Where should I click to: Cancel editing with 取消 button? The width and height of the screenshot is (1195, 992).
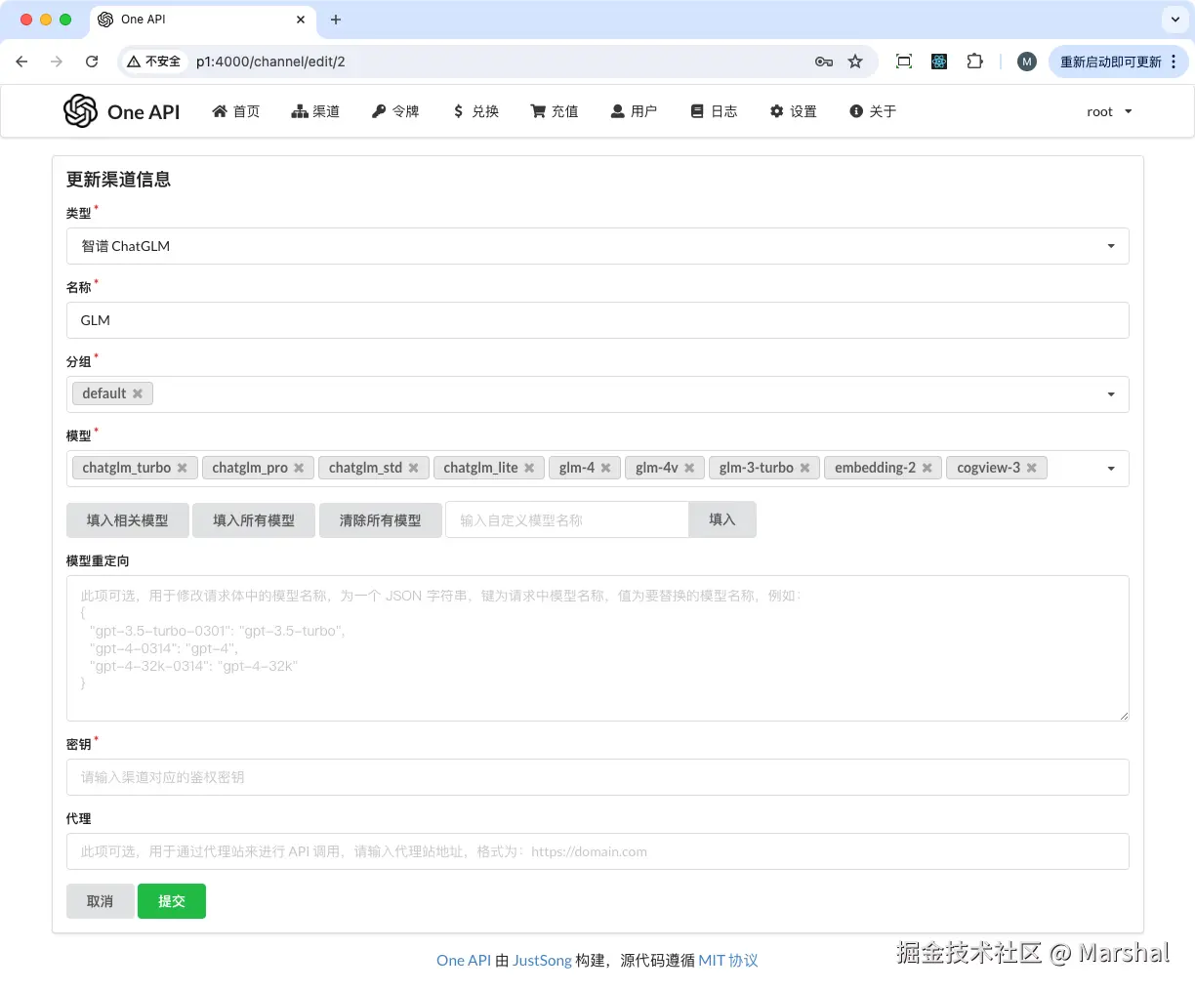[100, 901]
